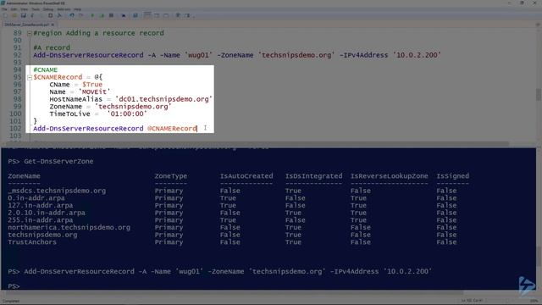Open the Tools menu
The width and height of the screenshot is (542, 305).
pos(36,9)
